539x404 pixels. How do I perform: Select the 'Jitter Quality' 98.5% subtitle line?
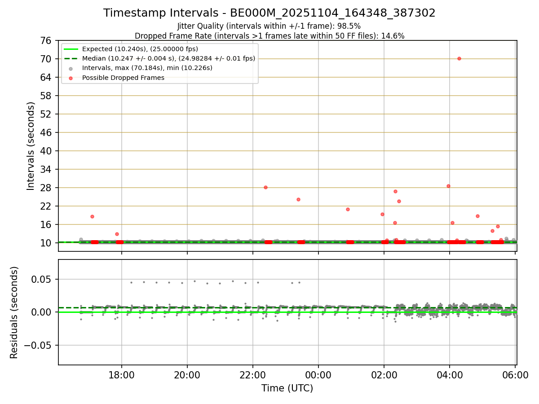coord(269,26)
